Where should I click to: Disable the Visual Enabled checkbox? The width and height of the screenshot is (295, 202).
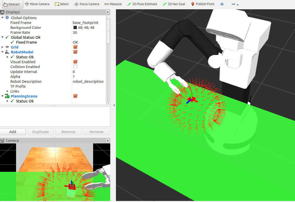click(x=75, y=62)
